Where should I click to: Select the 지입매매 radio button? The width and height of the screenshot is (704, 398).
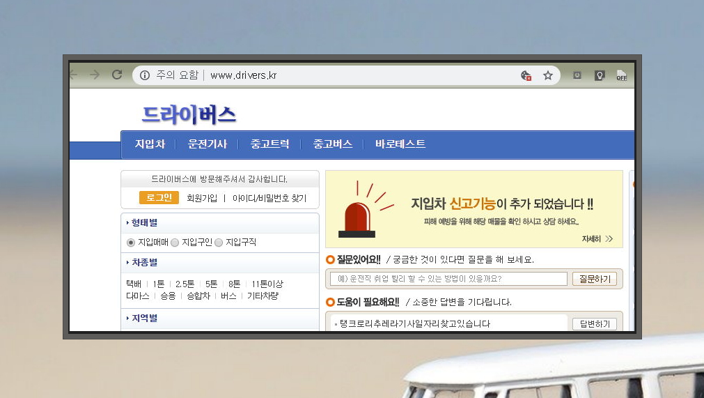tap(131, 243)
